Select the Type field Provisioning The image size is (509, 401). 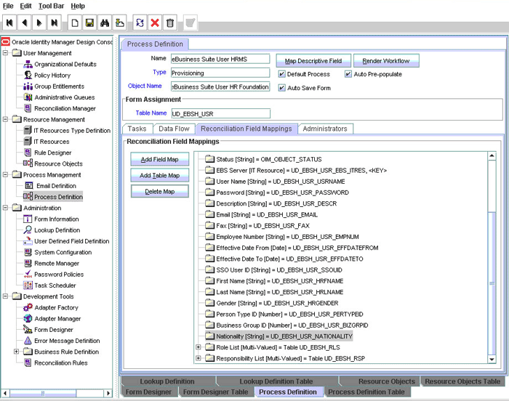pyautogui.click(x=220, y=73)
